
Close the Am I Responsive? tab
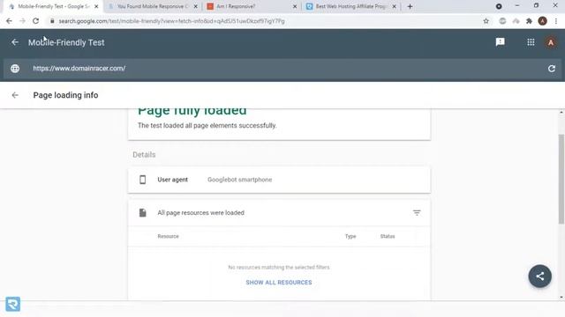click(295, 6)
